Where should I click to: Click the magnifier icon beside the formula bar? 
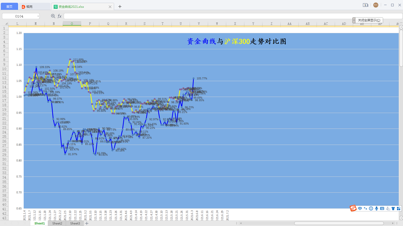pyautogui.click(x=53, y=16)
